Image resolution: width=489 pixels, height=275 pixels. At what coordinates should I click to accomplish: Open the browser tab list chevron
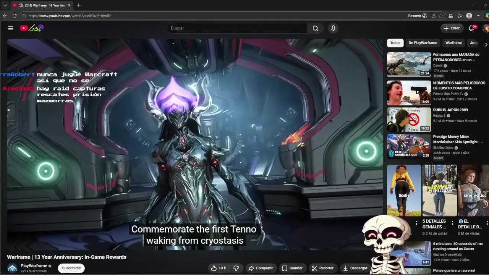coord(5,5)
